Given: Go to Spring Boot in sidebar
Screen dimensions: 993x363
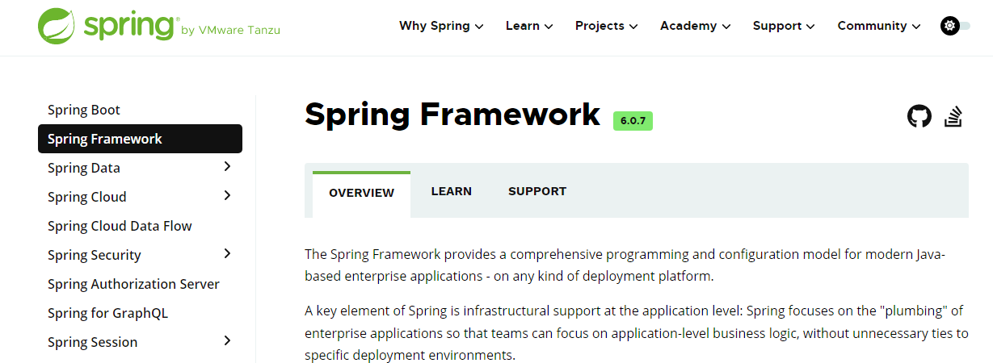Looking at the screenshot, I should [x=84, y=110].
